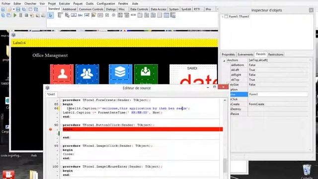The width and height of the screenshot is (318, 179).
Task: Open the Propriétés tab in inspector
Action: click(x=228, y=54)
